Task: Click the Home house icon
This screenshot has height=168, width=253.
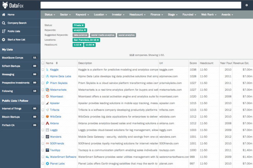Action: point(4,15)
